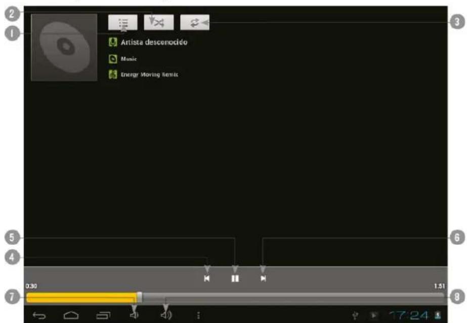Skip to the next track

pyautogui.click(x=263, y=279)
